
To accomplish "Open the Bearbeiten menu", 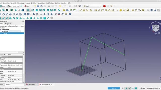I will (x=6, y=3).
